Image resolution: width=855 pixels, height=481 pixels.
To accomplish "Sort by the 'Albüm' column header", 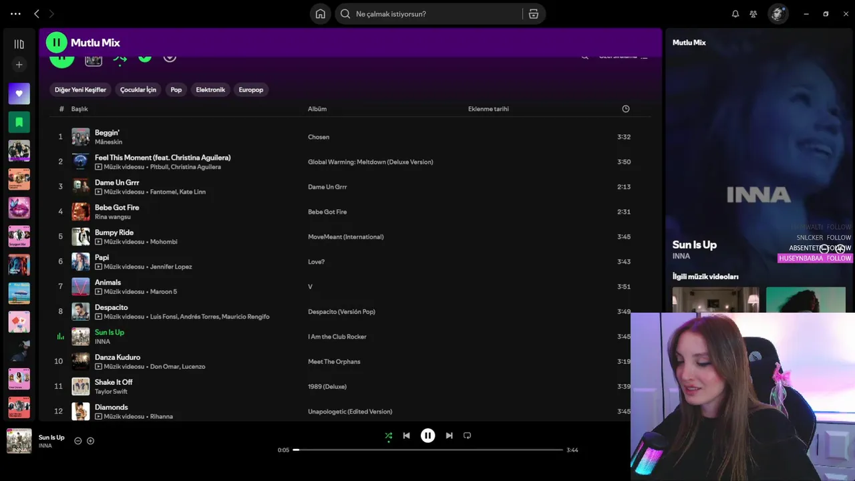I will [x=317, y=109].
